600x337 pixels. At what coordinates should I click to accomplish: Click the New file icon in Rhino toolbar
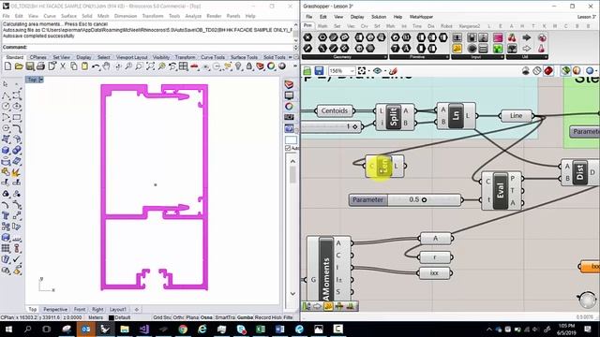coord(7,66)
